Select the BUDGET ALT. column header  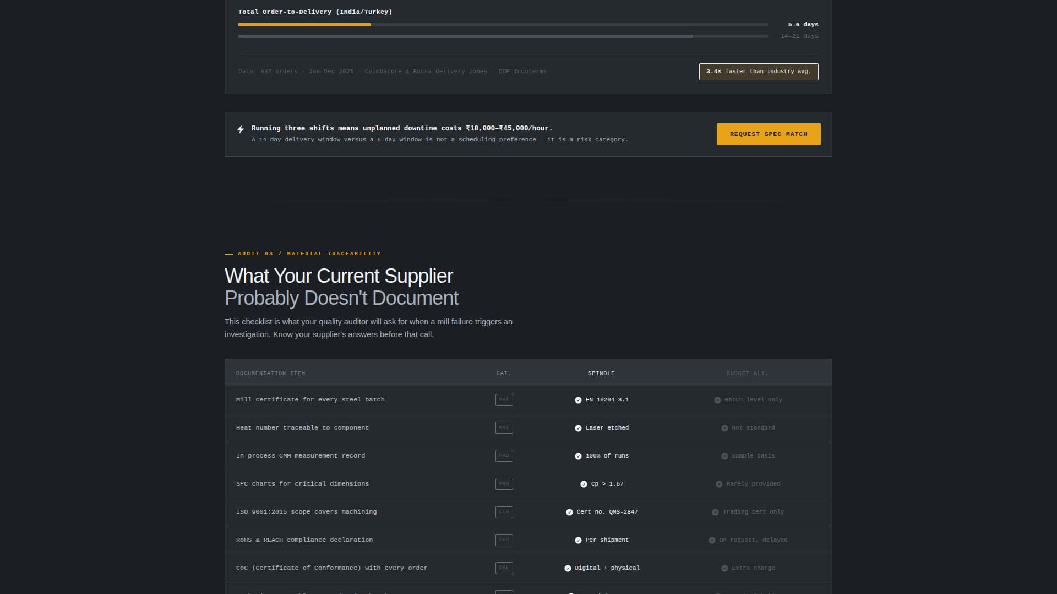[x=747, y=373]
